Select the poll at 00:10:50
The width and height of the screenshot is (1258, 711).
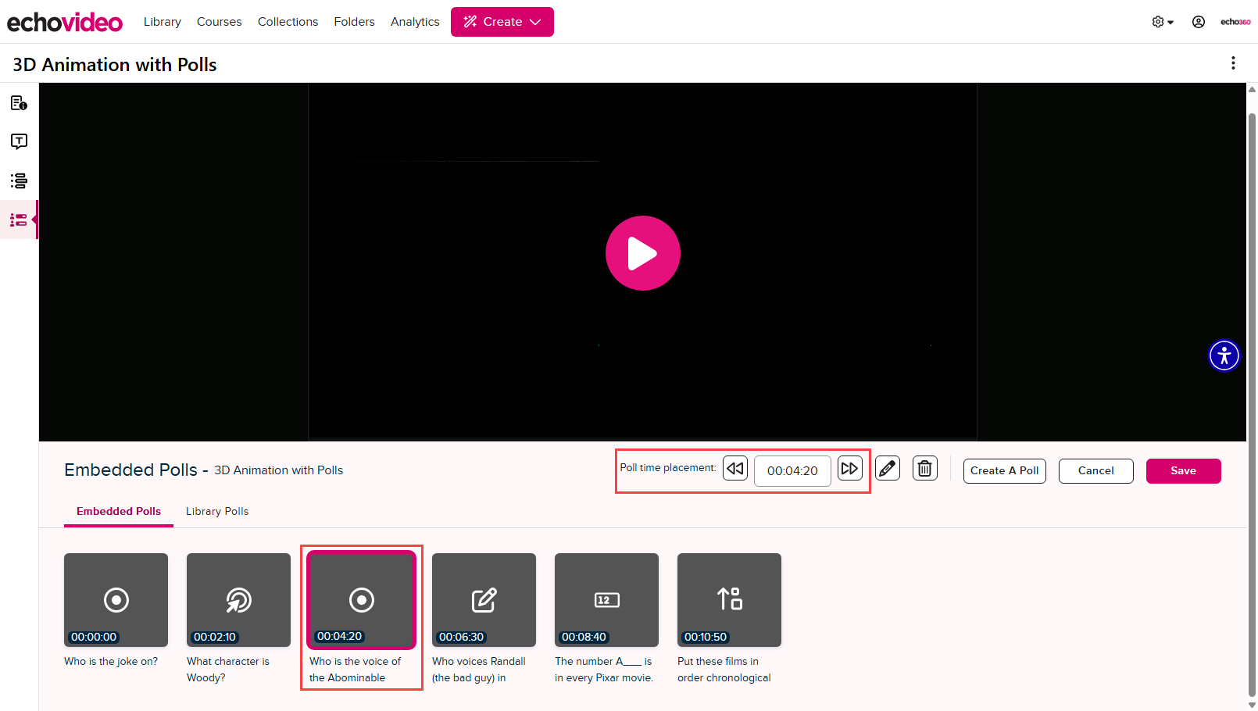point(729,600)
